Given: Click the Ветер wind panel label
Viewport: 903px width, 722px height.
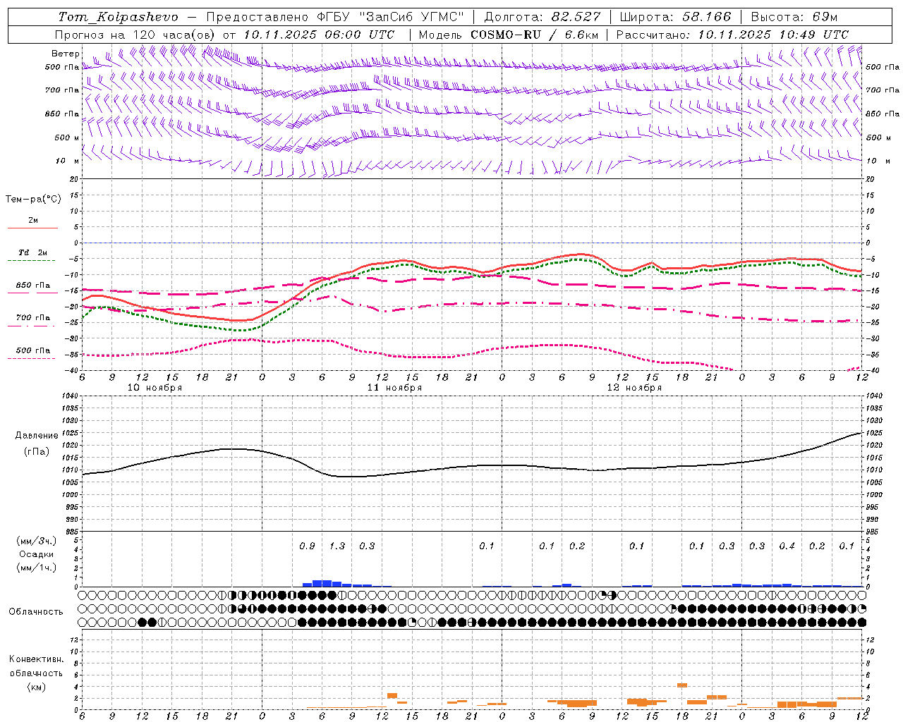Looking at the screenshot, I should pyautogui.click(x=65, y=54).
